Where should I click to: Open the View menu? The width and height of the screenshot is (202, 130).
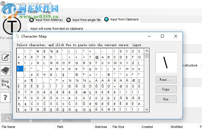click(x=18, y=12)
